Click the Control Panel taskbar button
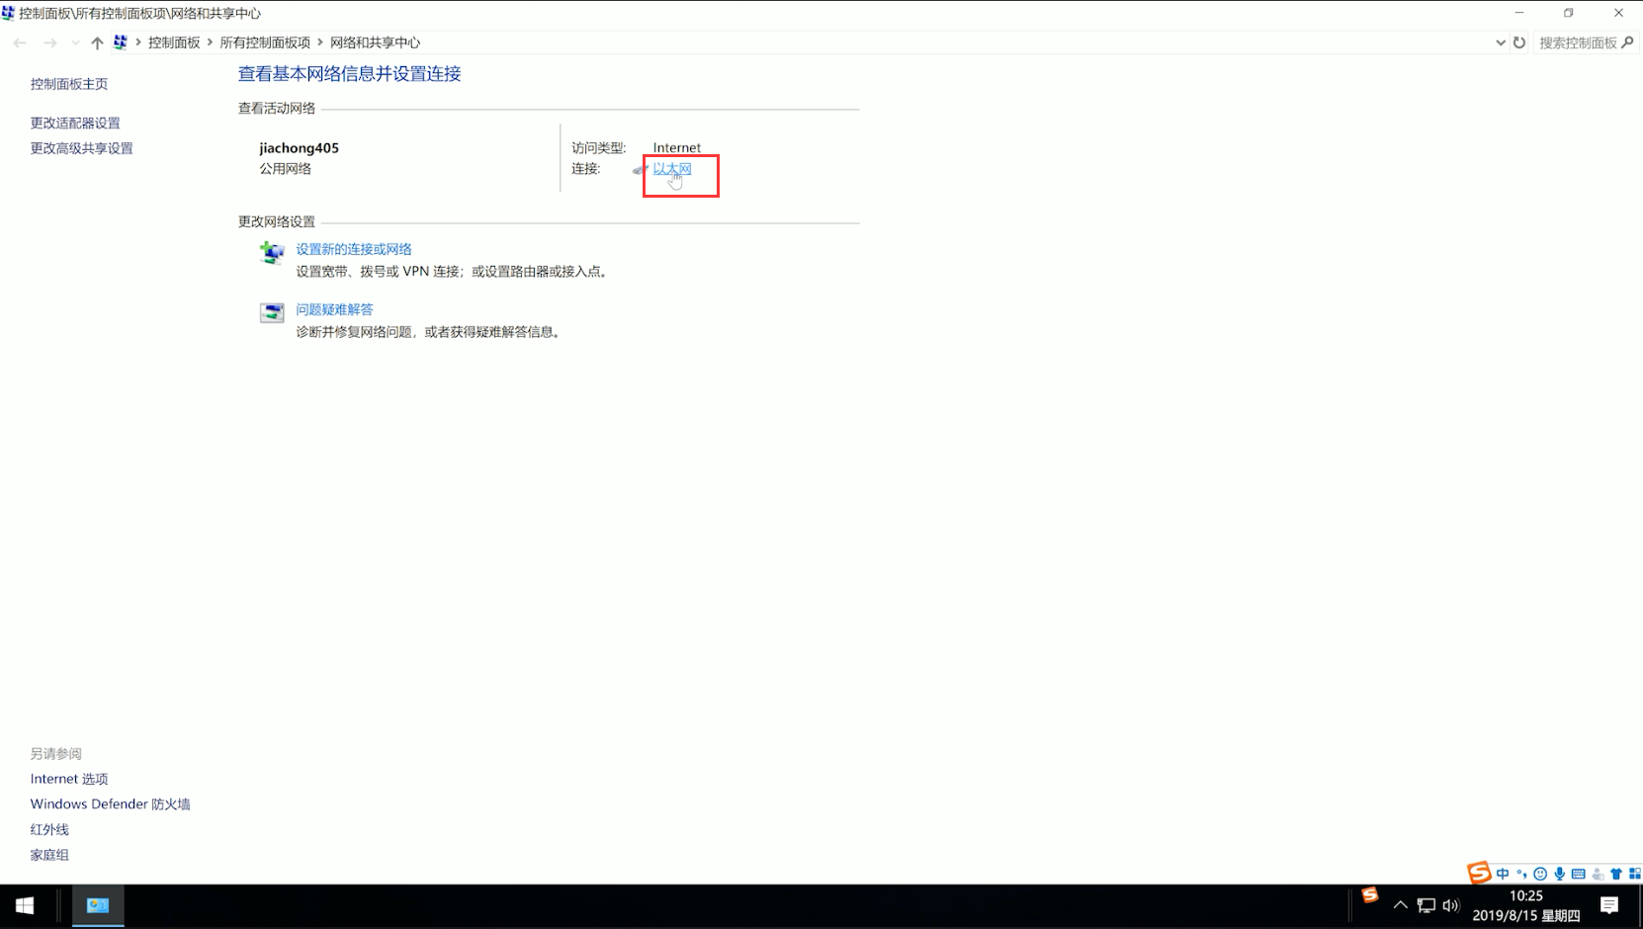Viewport: 1643px width, 929px height. (x=98, y=905)
